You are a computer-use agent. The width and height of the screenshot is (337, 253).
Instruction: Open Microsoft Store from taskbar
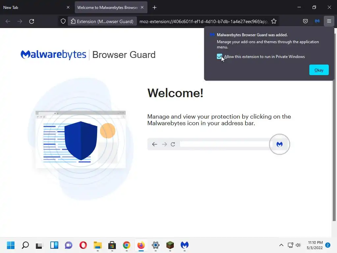click(x=112, y=245)
